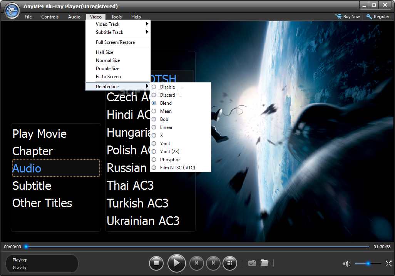The height and width of the screenshot is (276, 395).
Task: Choose Polish audio track
Action: click(x=129, y=151)
